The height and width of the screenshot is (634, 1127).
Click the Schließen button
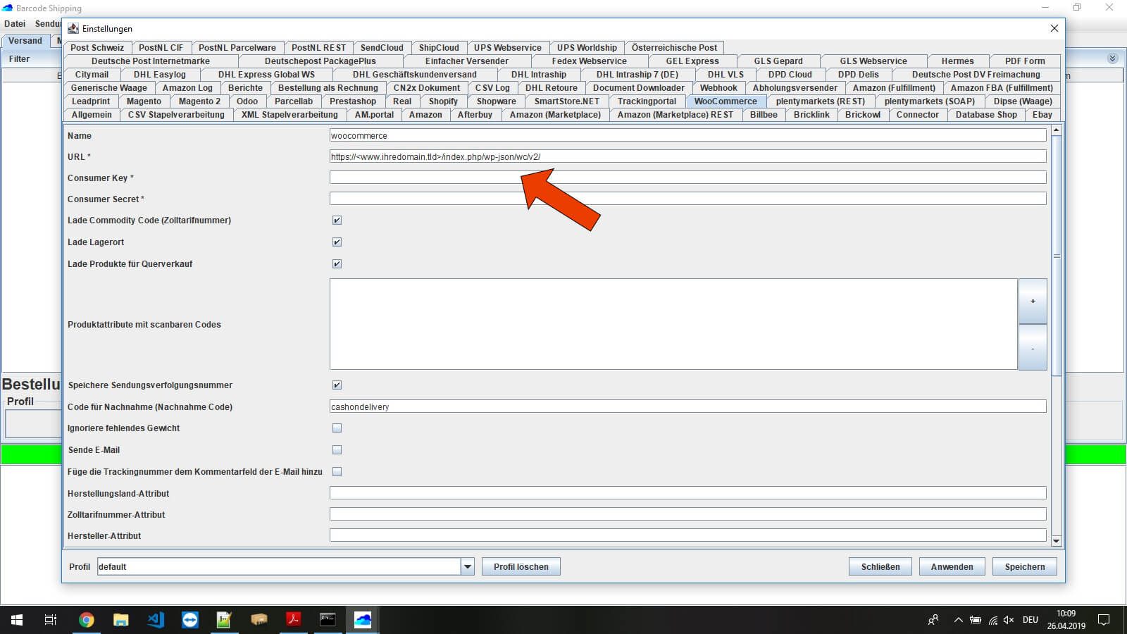(x=880, y=566)
